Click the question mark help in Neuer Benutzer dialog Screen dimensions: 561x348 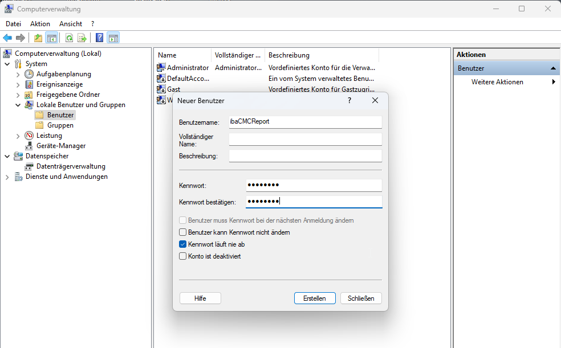pos(349,100)
